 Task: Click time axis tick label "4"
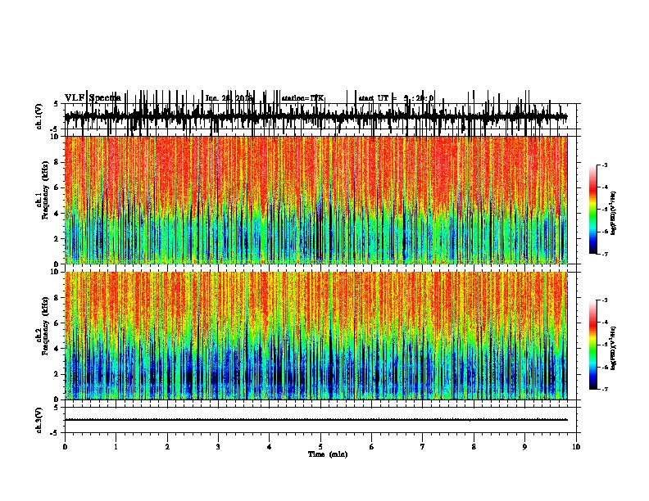click(270, 447)
